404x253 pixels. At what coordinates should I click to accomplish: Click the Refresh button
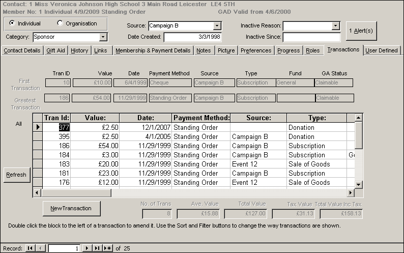tap(17, 175)
